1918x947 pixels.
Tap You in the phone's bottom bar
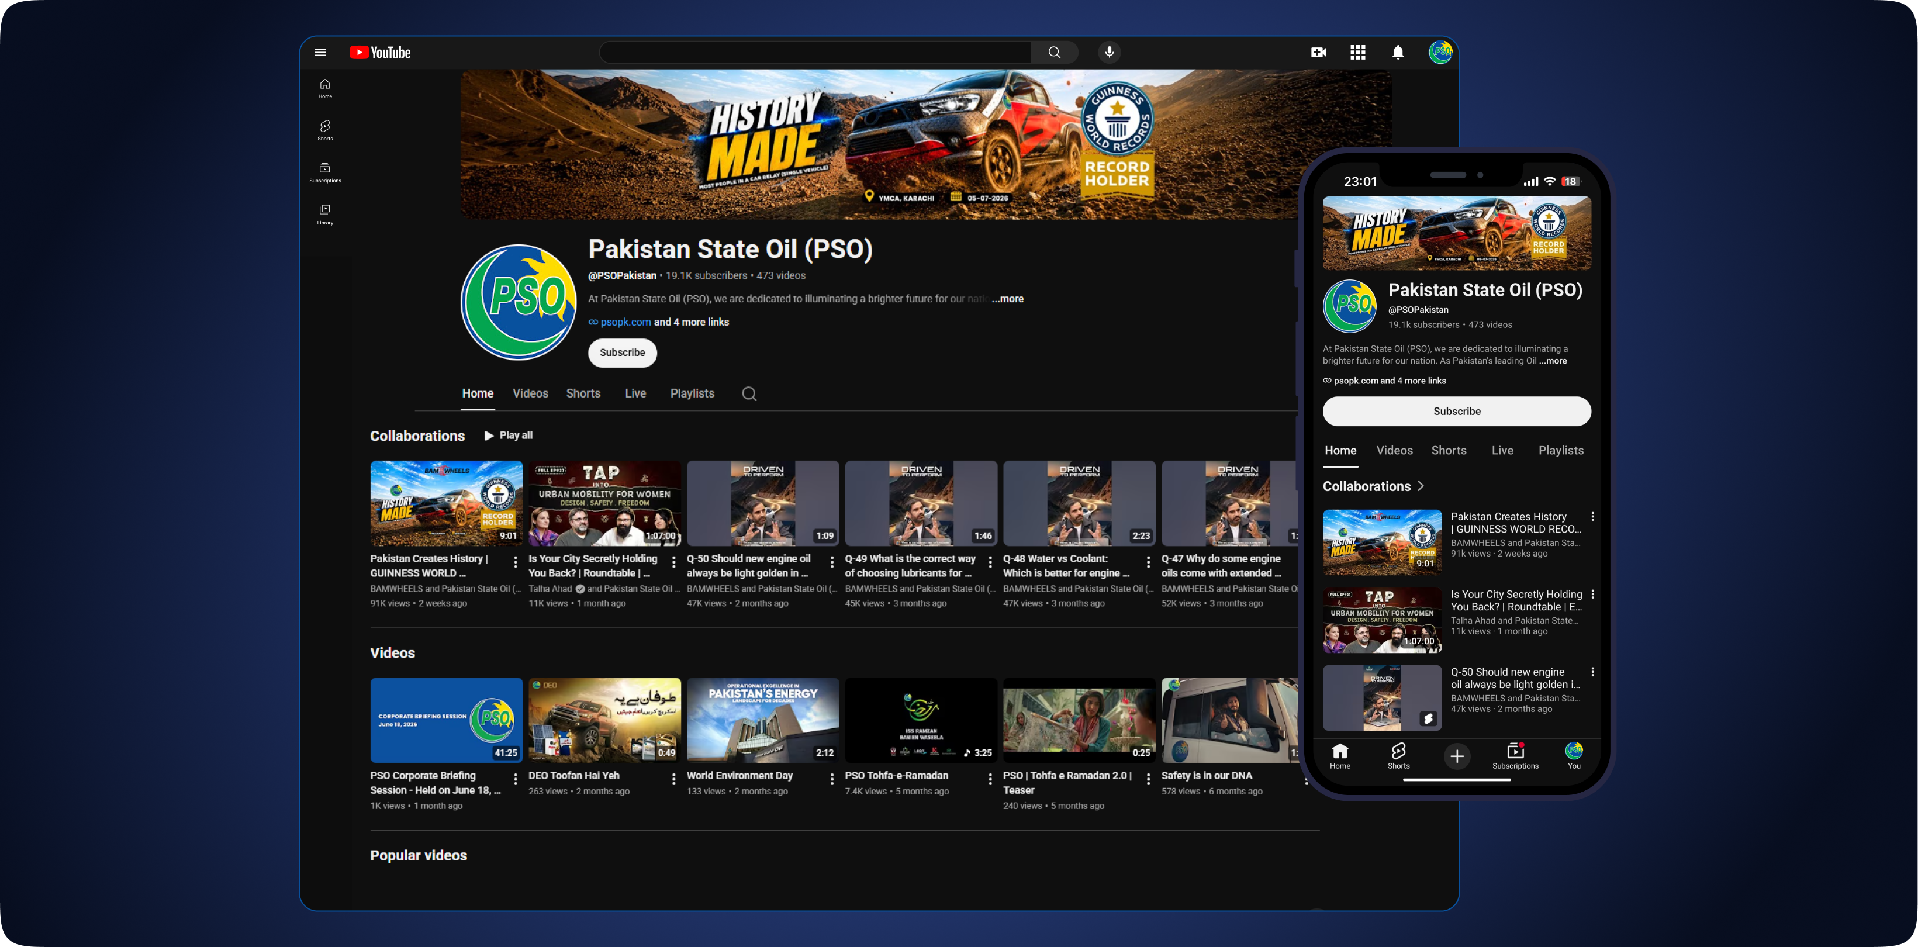click(x=1574, y=756)
